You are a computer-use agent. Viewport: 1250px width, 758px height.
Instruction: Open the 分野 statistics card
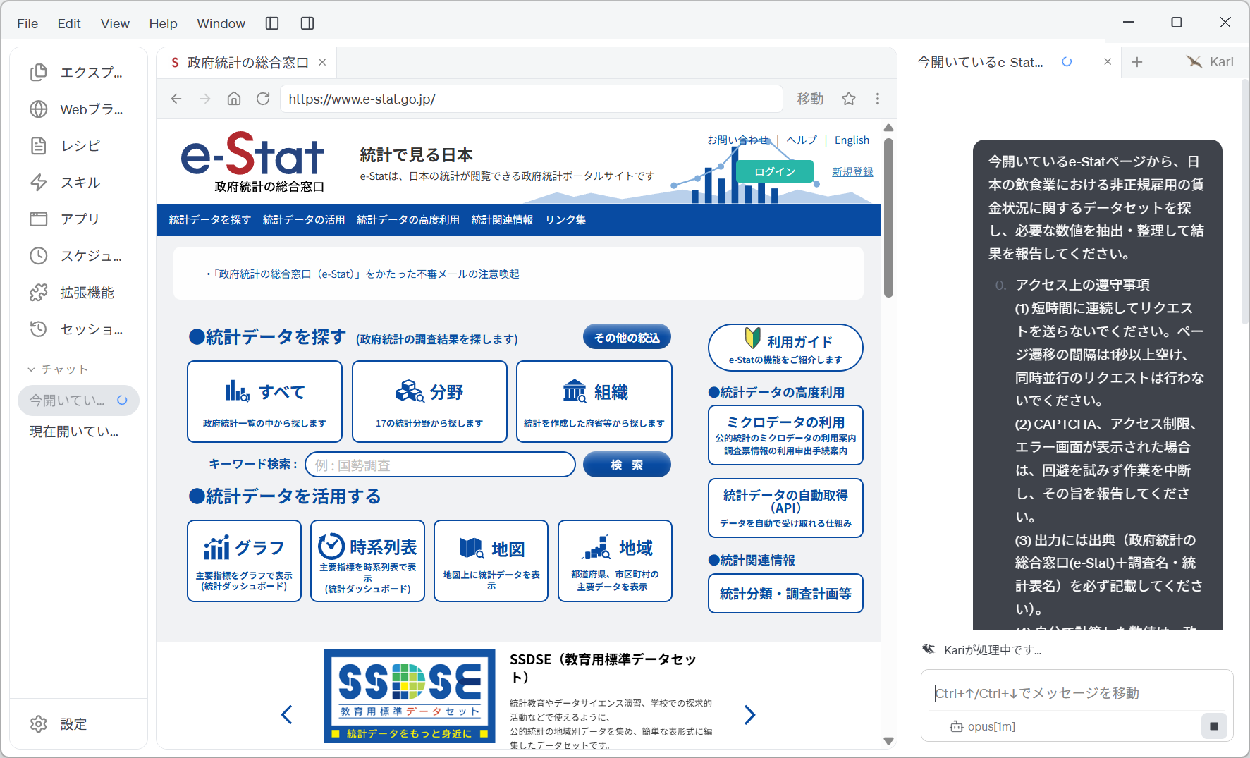pyautogui.click(x=429, y=401)
